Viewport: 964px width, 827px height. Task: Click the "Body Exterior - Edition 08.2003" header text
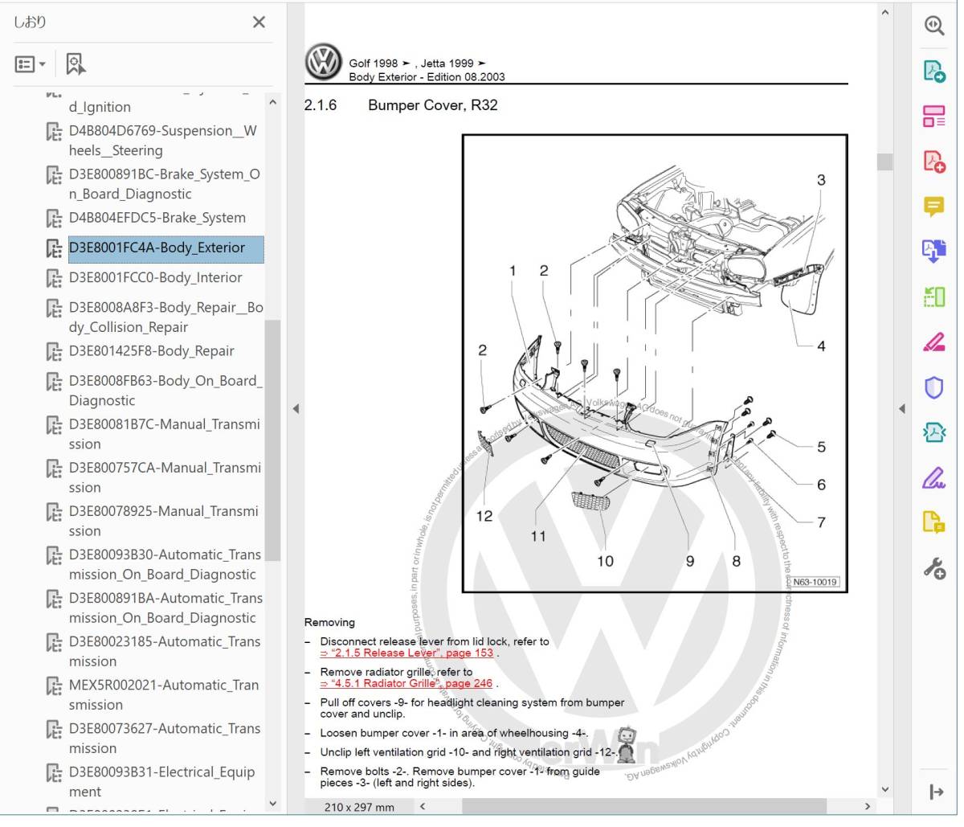[x=427, y=77]
